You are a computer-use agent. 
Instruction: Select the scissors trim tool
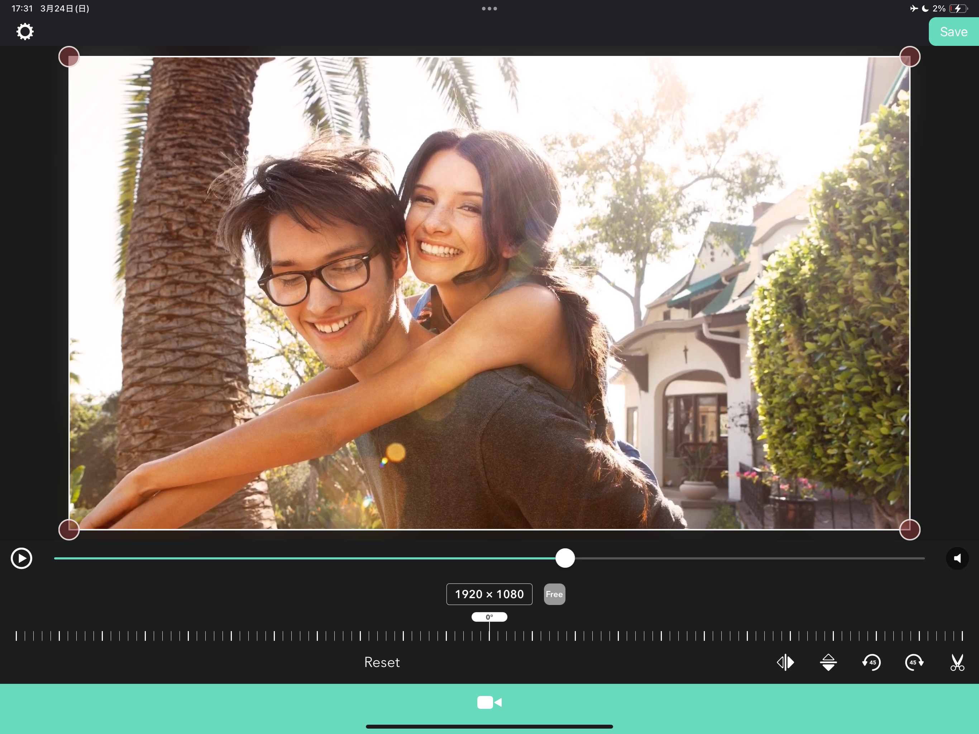click(957, 662)
